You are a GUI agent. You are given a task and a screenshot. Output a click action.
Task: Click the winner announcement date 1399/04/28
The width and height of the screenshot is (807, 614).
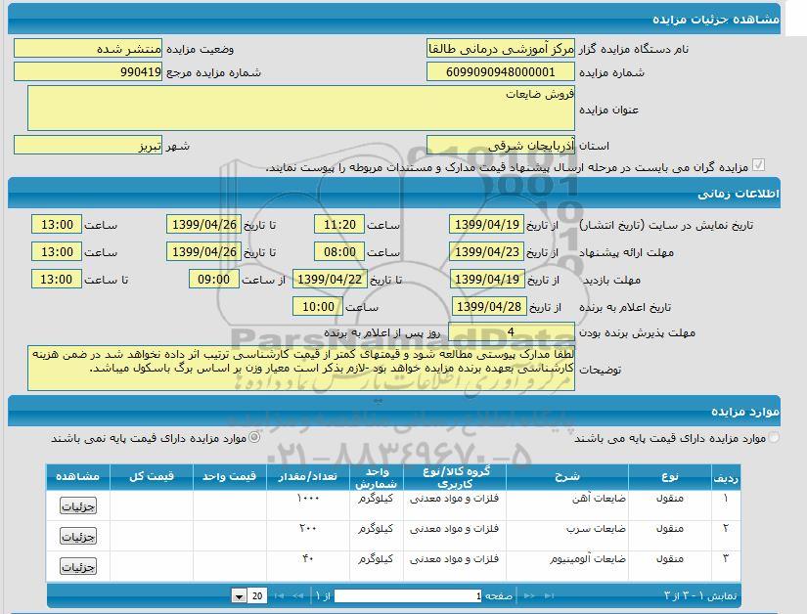point(489,306)
